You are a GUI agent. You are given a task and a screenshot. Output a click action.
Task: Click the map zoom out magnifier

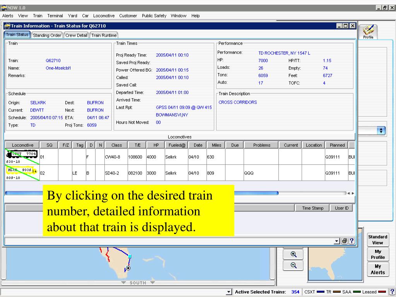tap(293, 265)
